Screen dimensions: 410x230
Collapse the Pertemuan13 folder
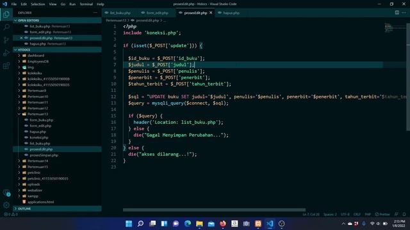(x=19, y=114)
